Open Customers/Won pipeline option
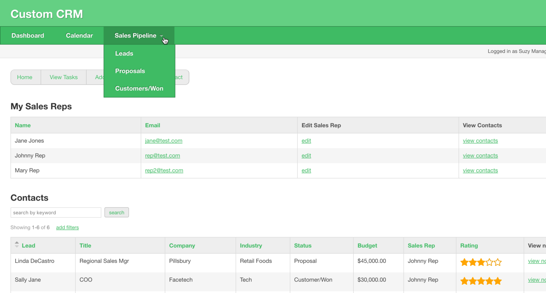 click(139, 88)
